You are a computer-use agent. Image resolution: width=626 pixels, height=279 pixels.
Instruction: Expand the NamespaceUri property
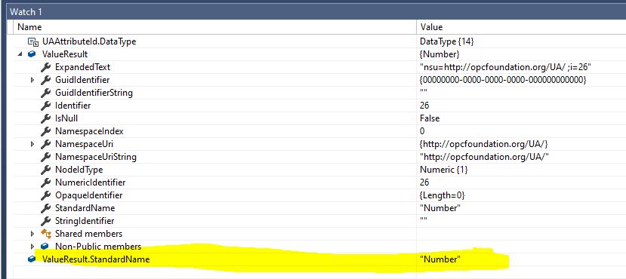click(32, 144)
